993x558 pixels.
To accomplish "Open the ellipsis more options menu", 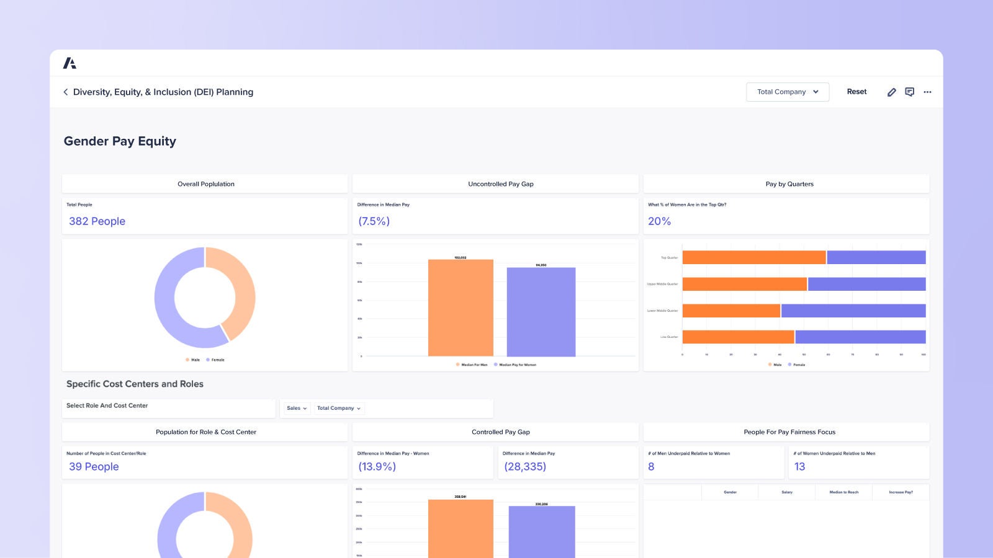I will 928,92.
